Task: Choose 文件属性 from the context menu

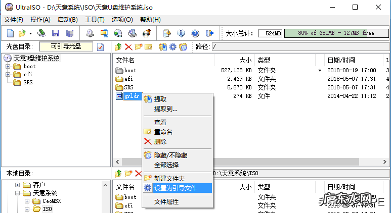Action: [x=178, y=202]
